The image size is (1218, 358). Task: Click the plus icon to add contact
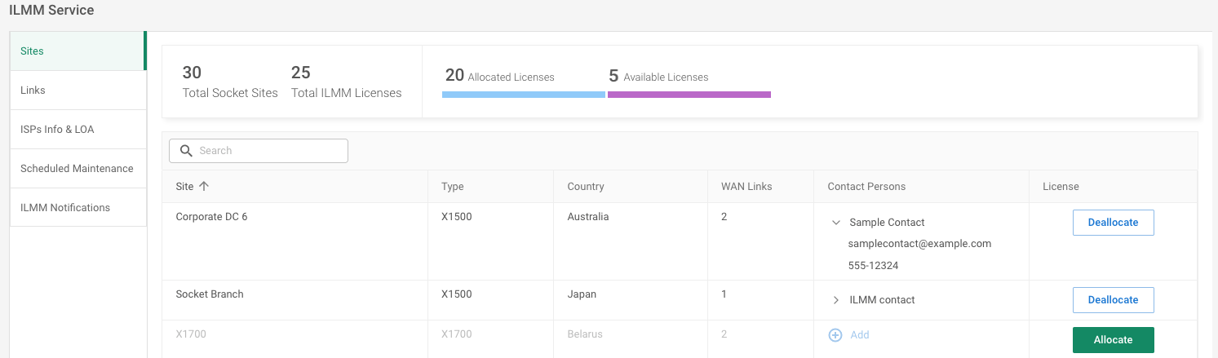pos(835,335)
